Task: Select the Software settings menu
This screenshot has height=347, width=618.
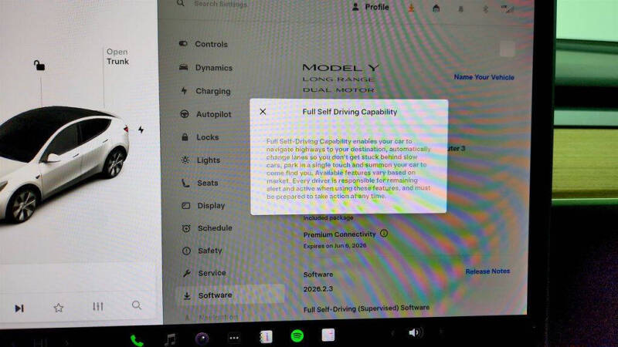Action: click(229, 295)
